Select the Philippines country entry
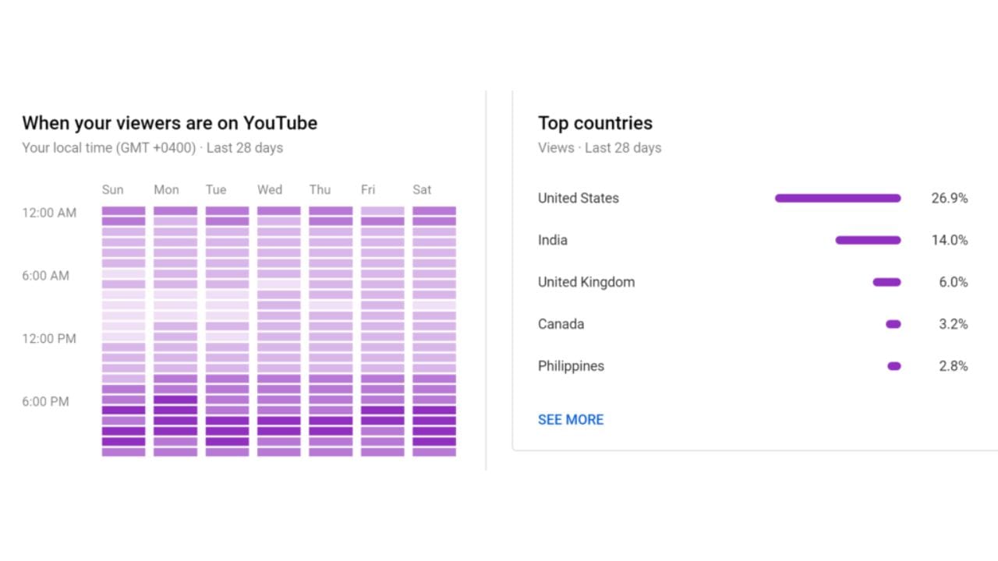 tap(571, 366)
